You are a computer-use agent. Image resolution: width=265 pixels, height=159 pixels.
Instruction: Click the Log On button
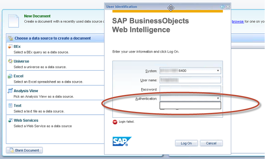pyautogui.click(x=187, y=143)
